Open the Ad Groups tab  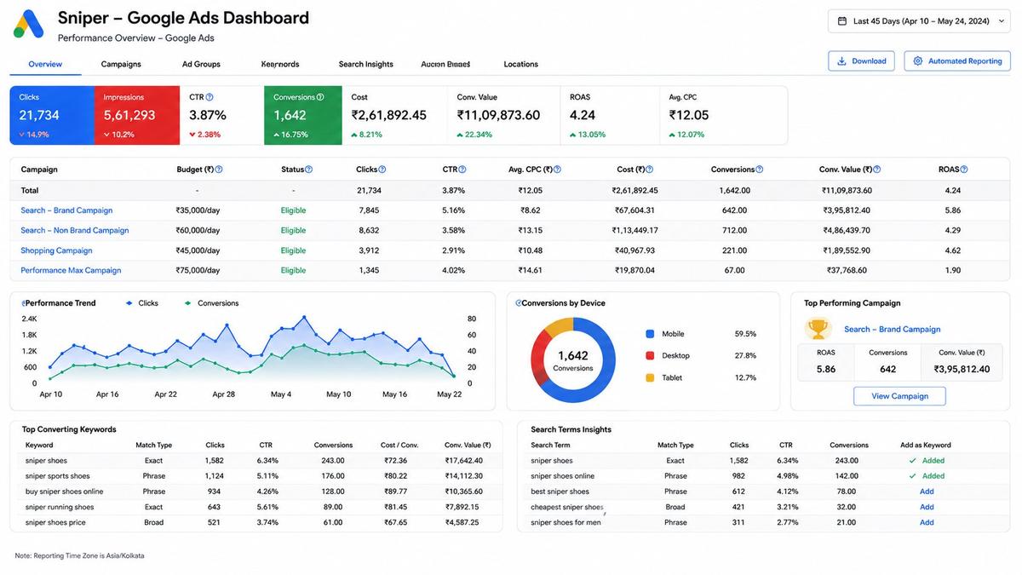201,64
